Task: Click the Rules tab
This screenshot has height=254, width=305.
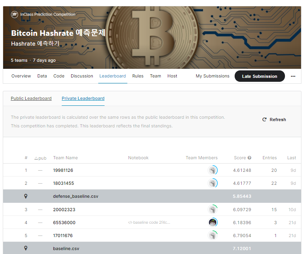Action: [138, 76]
